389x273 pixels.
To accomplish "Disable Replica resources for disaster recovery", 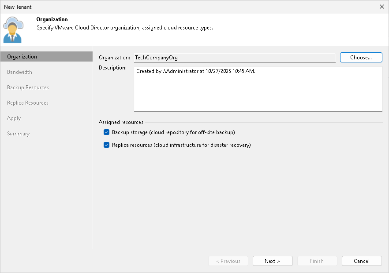I will point(106,145).
